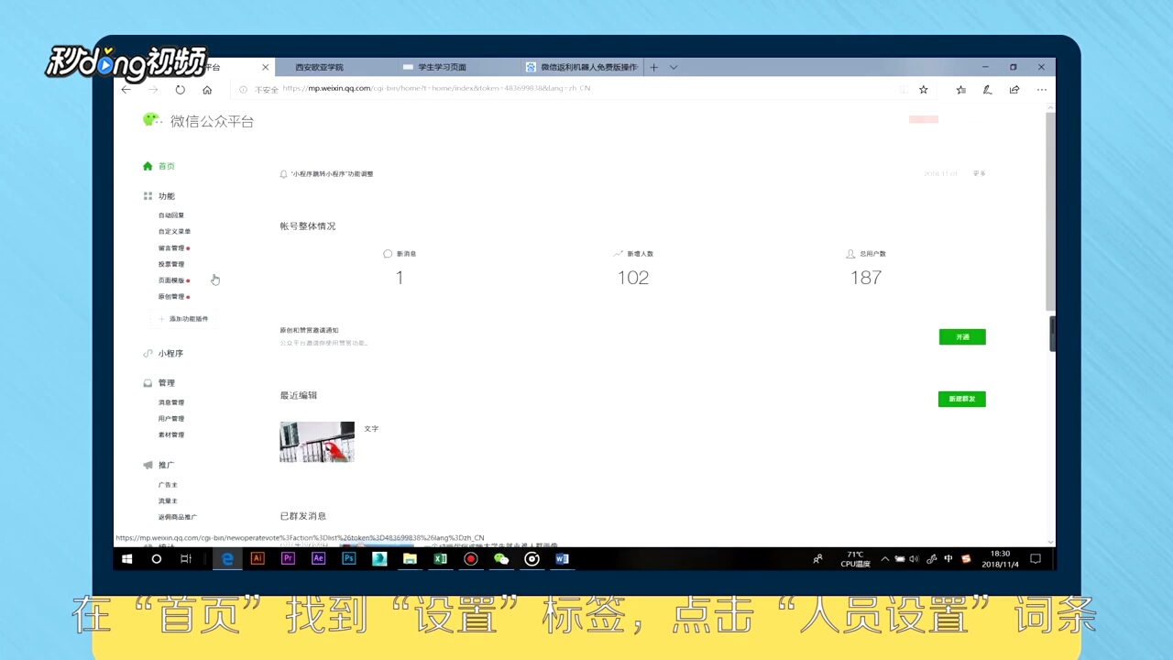
Task: Launch Photoshop from the taskbar
Action: [349, 558]
